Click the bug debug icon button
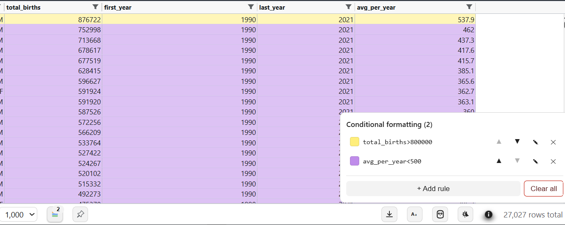 pyautogui.click(x=465, y=215)
